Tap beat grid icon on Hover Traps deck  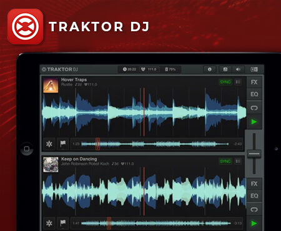(238, 82)
